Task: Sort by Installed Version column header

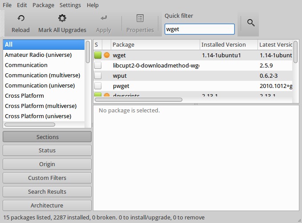Action: click(x=229, y=44)
